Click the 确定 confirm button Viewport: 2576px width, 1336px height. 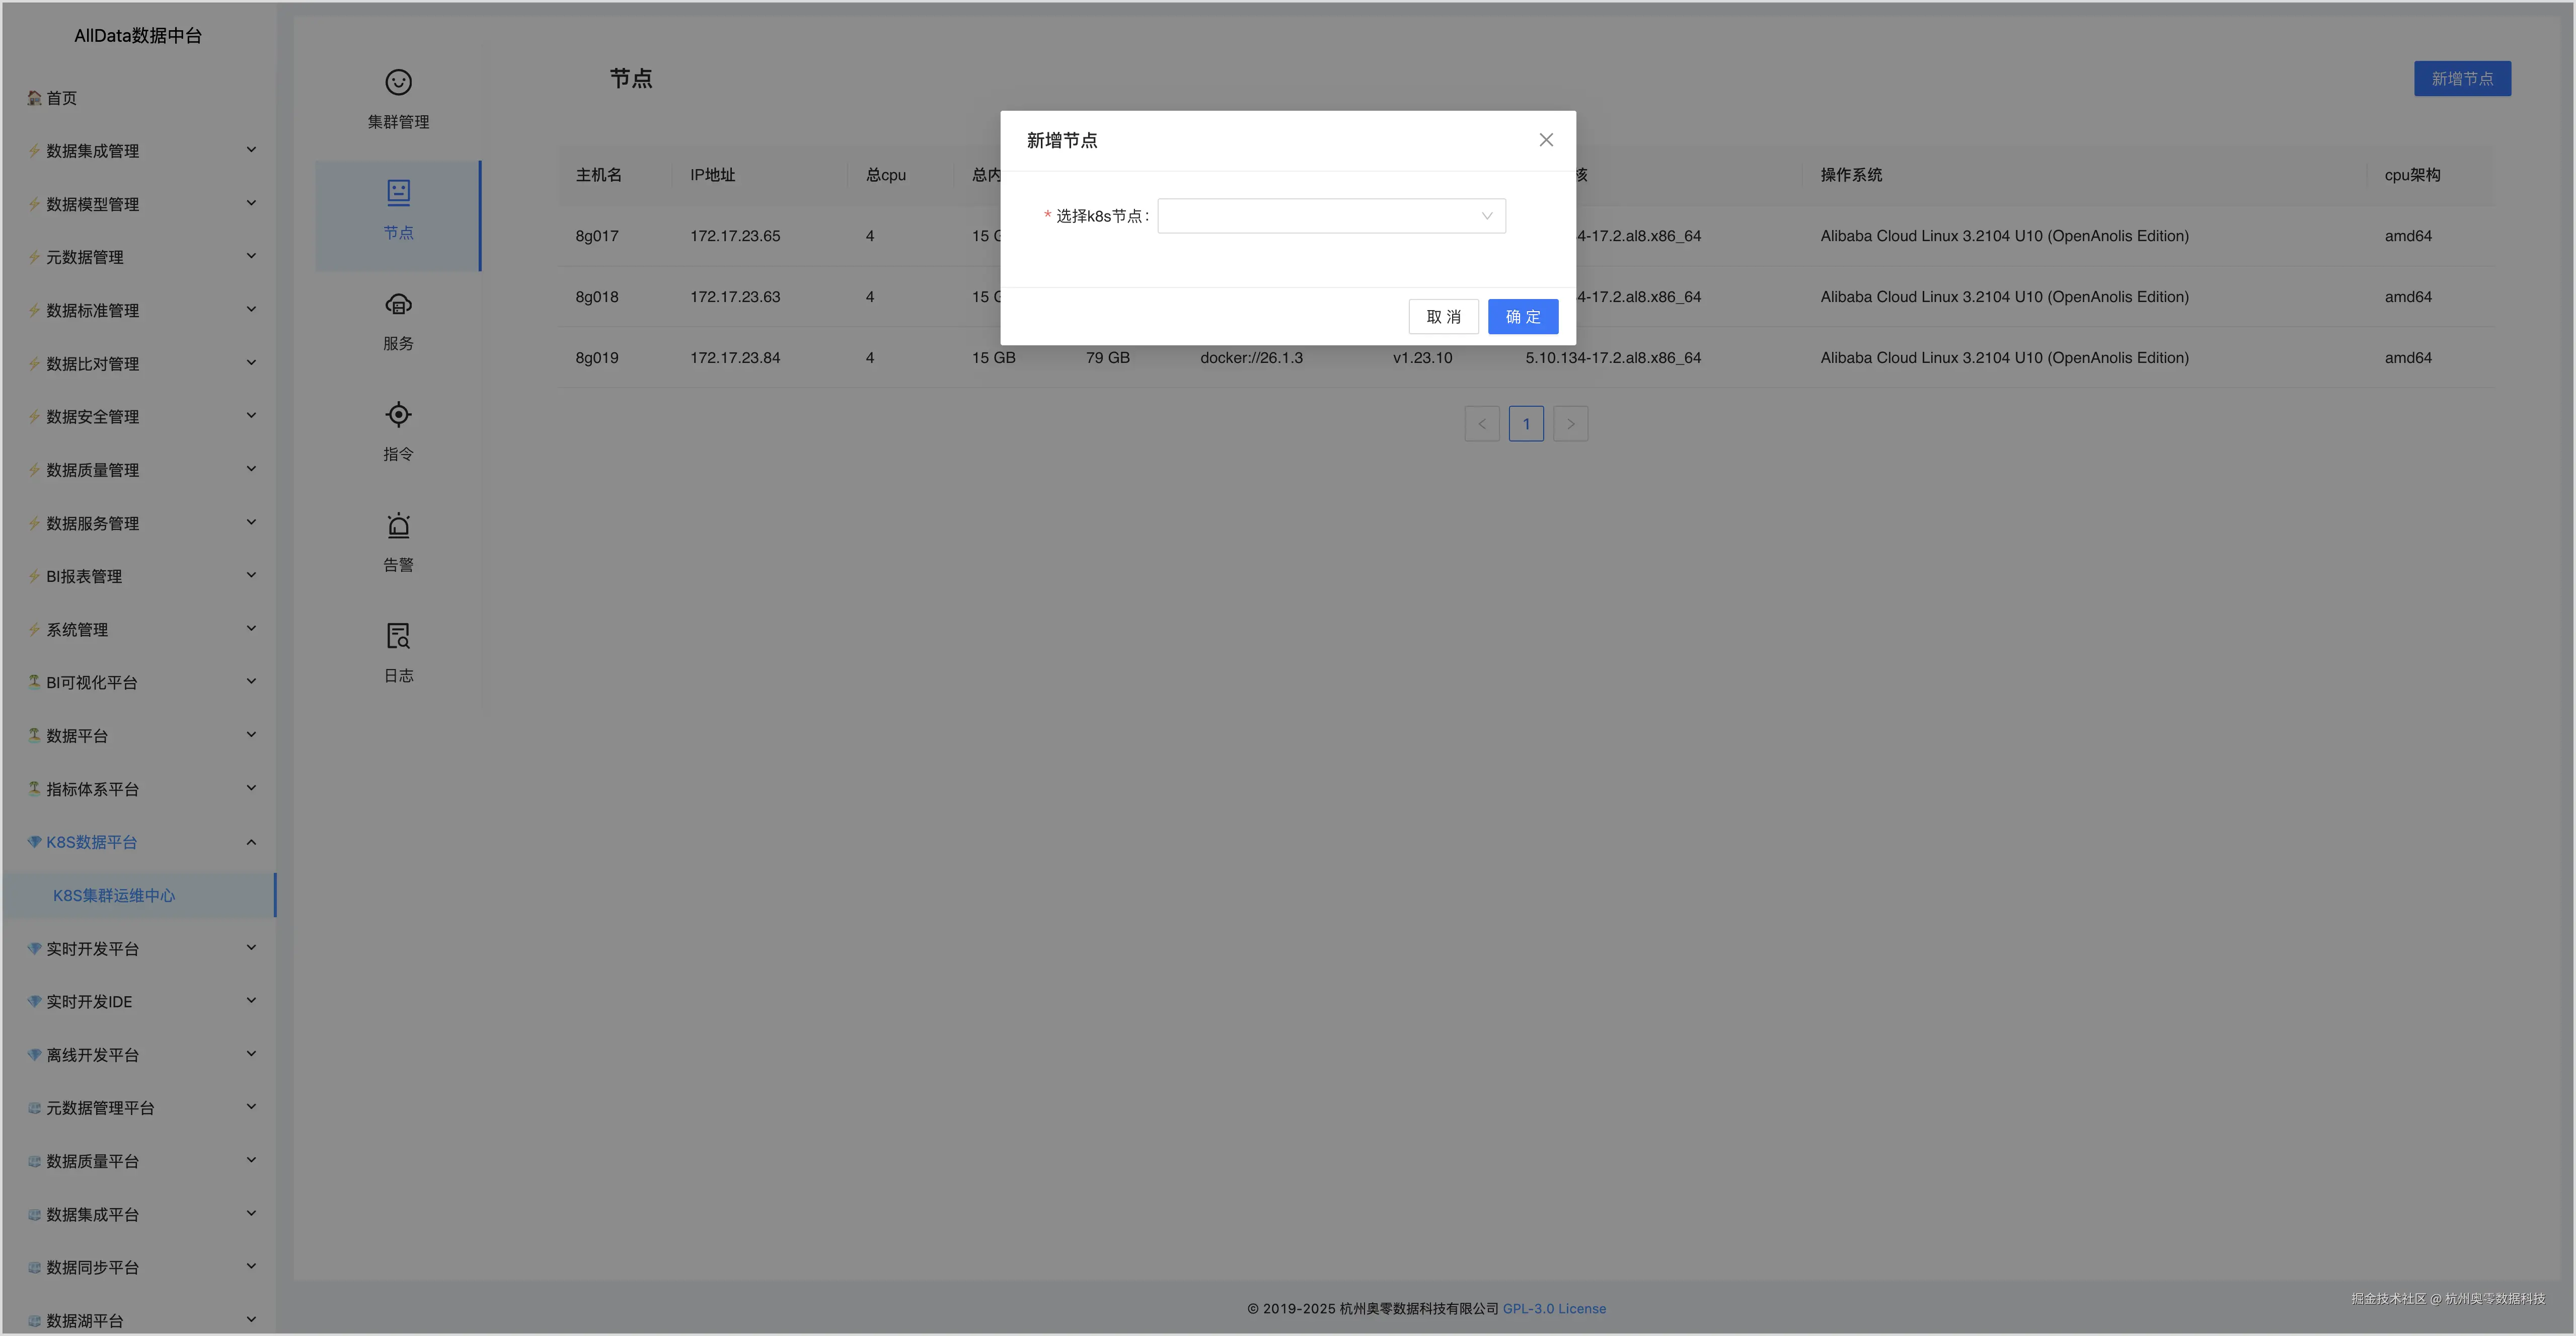click(x=1522, y=317)
